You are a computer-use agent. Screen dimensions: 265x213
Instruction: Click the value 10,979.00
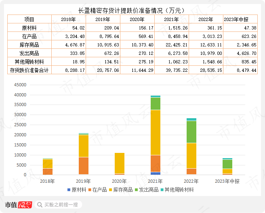click(x=211, y=53)
